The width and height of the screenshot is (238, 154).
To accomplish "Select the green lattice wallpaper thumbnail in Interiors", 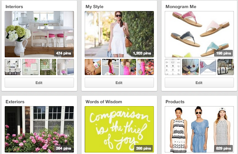I will tap(48, 67).
